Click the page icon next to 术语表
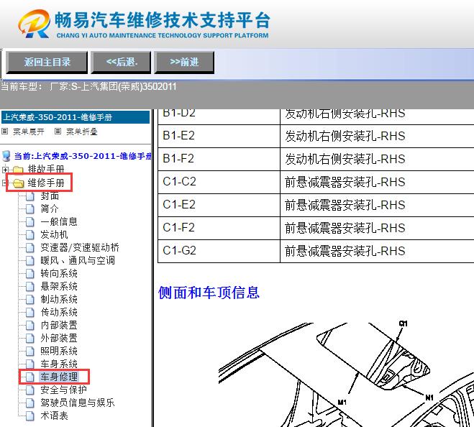Image resolution: width=474 pixels, height=427 pixels. (30, 416)
